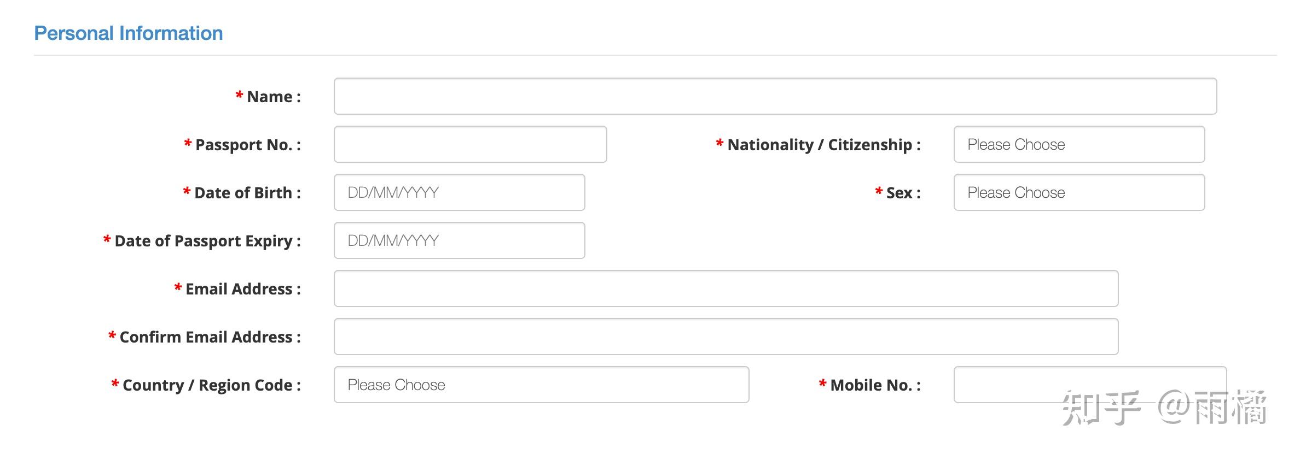Screen dimensions: 1300x460
Task: Focus the Confirm Email Address field
Action: pyautogui.click(x=726, y=337)
